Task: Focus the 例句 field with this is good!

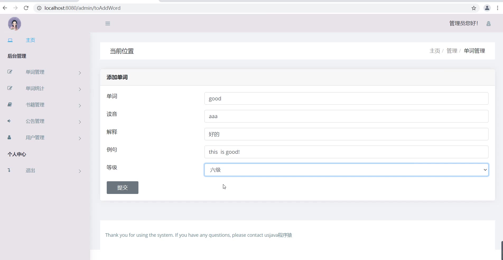Action: tap(346, 152)
